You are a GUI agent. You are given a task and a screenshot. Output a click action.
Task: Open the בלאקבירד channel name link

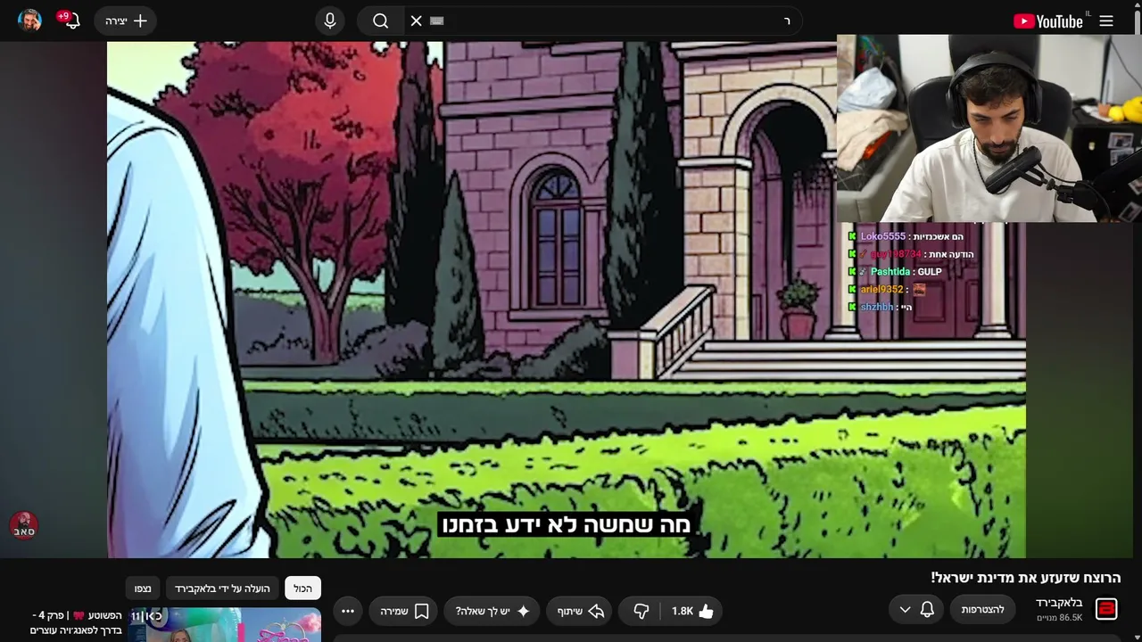point(1059,603)
